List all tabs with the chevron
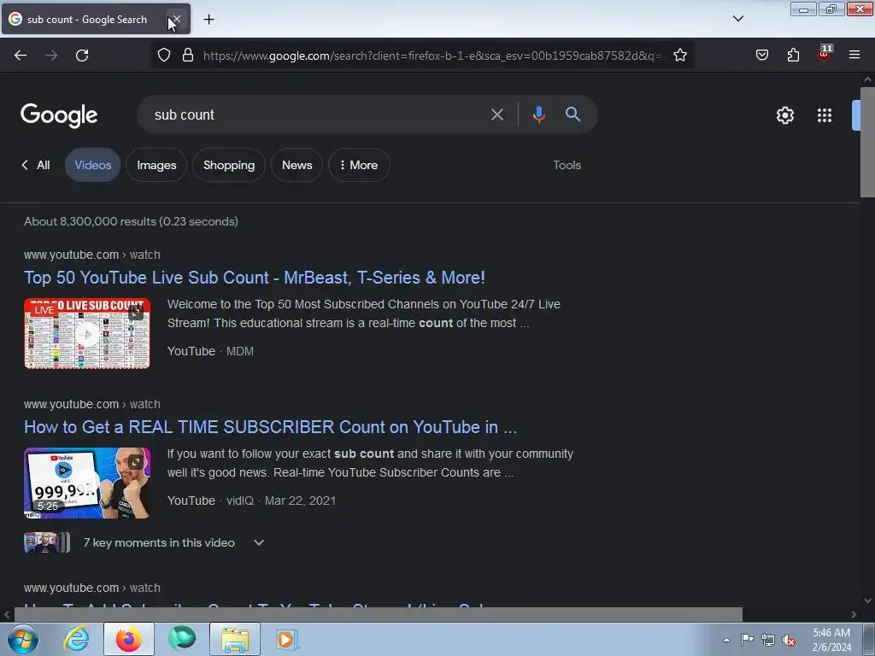 pos(737,19)
